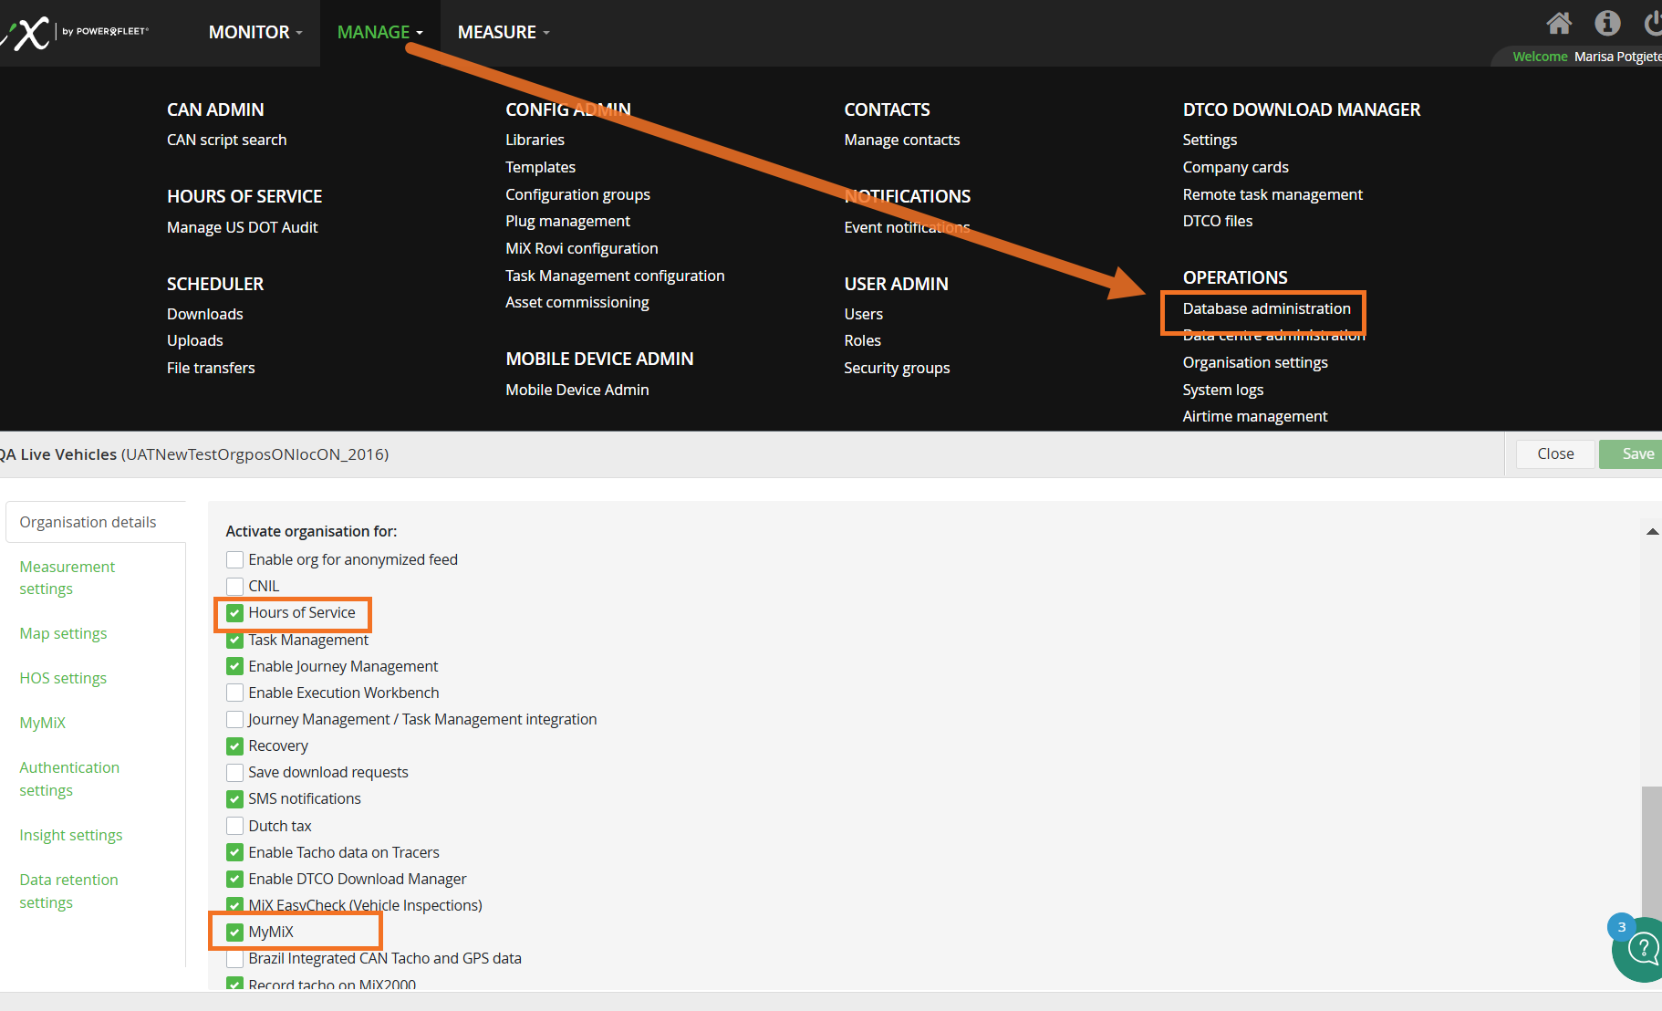Viewport: 1662px width, 1011px height.
Task: Open the HOS settings tab
Action: click(63, 678)
